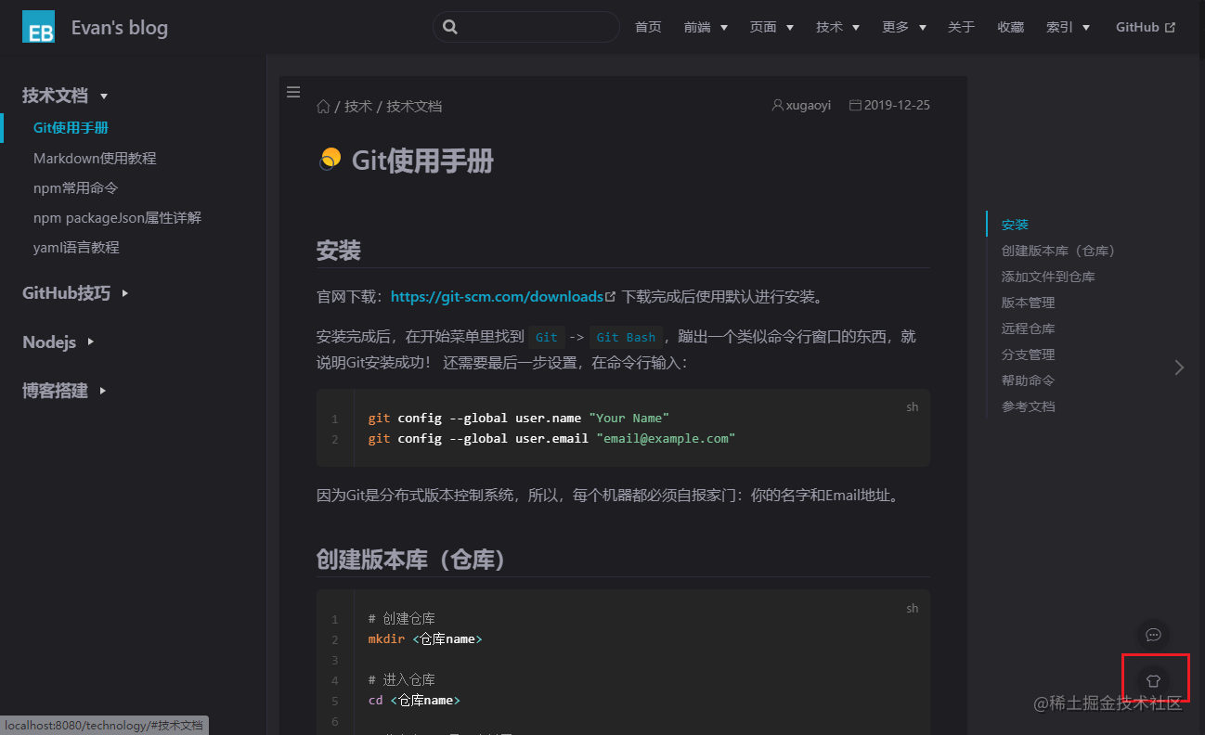The image size is (1205, 735).
Task: Expand the GitHub技巧 sidebar group
Action: coord(75,293)
